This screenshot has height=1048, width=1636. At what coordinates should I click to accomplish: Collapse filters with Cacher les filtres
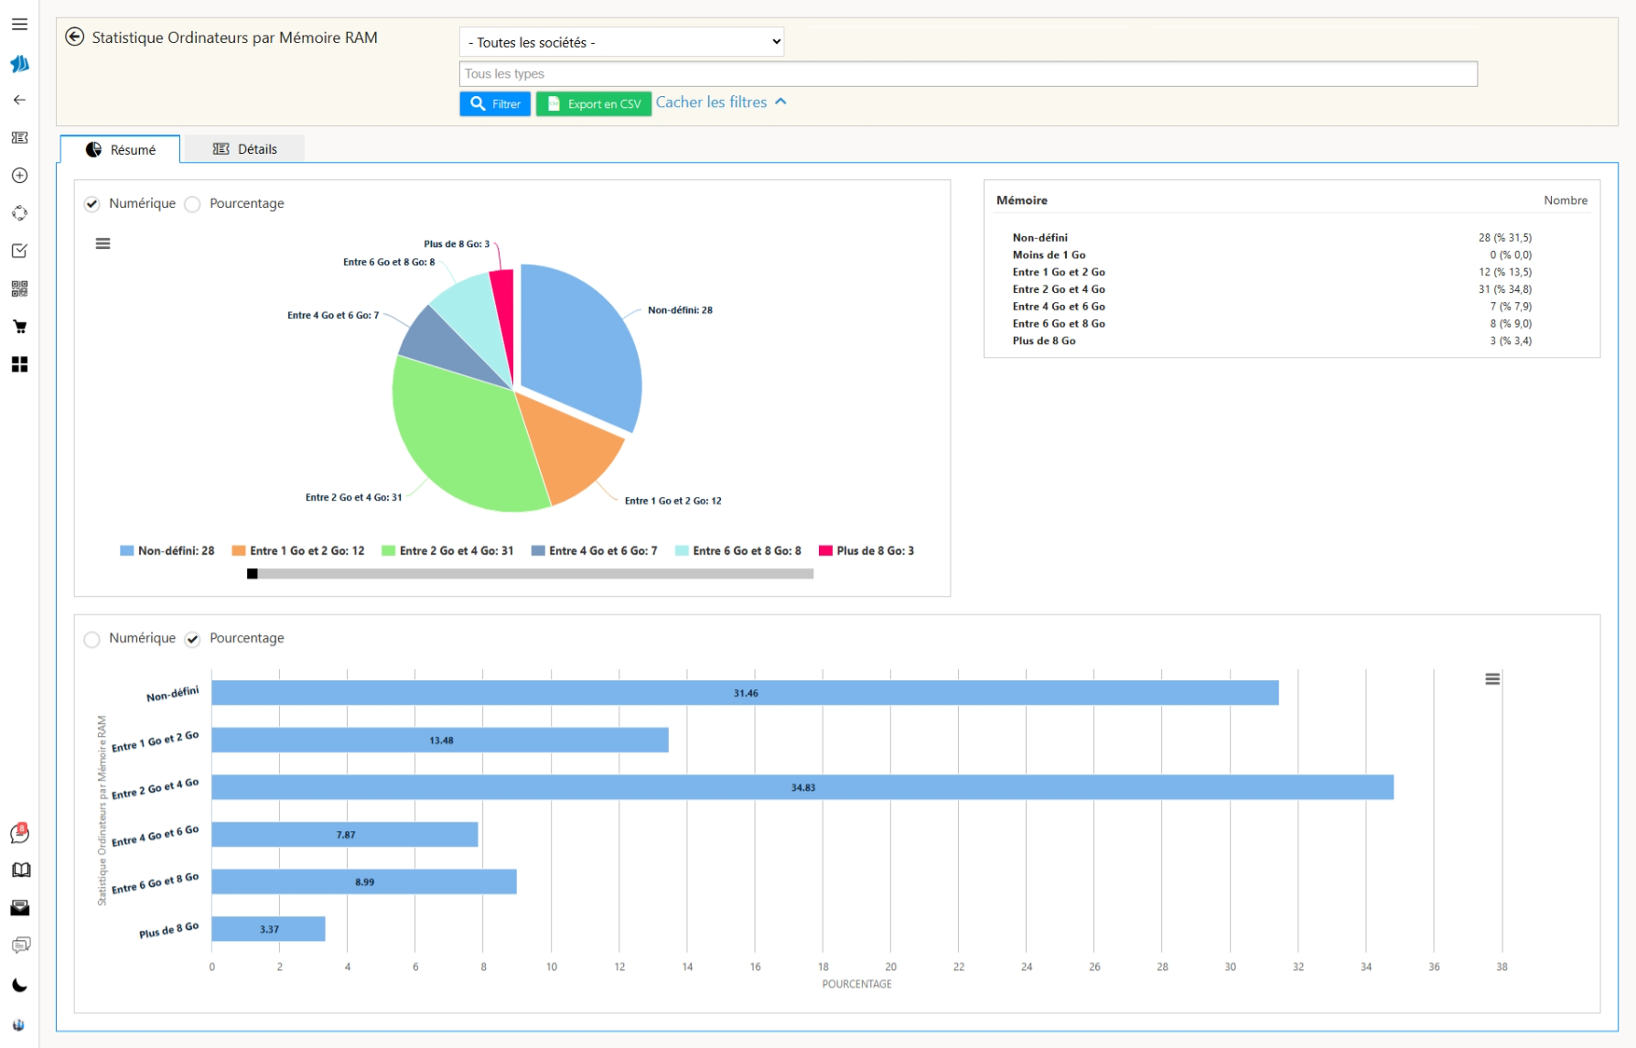coord(720,103)
